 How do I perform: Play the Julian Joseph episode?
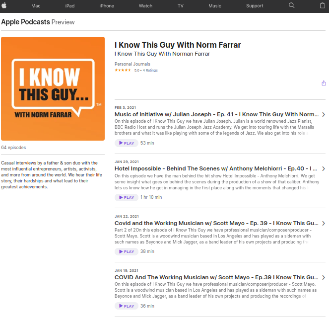(x=126, y=143)
